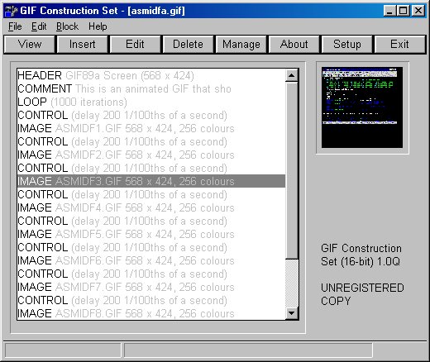The height and width of the screenshot is (362, 430).
Task: Open the File menu
Action: [15, 26]
